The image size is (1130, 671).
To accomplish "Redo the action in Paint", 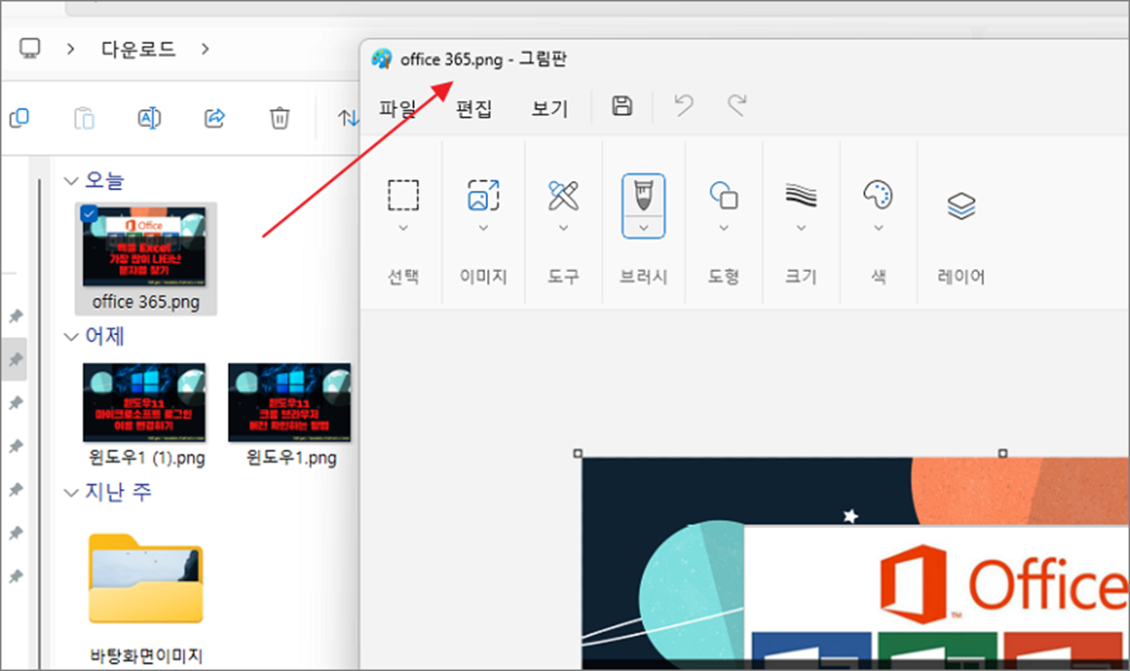I will pos(737,105).
